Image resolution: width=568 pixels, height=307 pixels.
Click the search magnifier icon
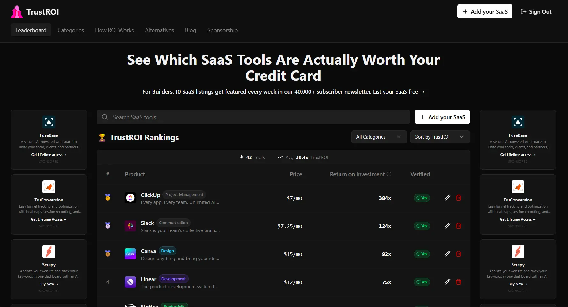pos(105,117)
